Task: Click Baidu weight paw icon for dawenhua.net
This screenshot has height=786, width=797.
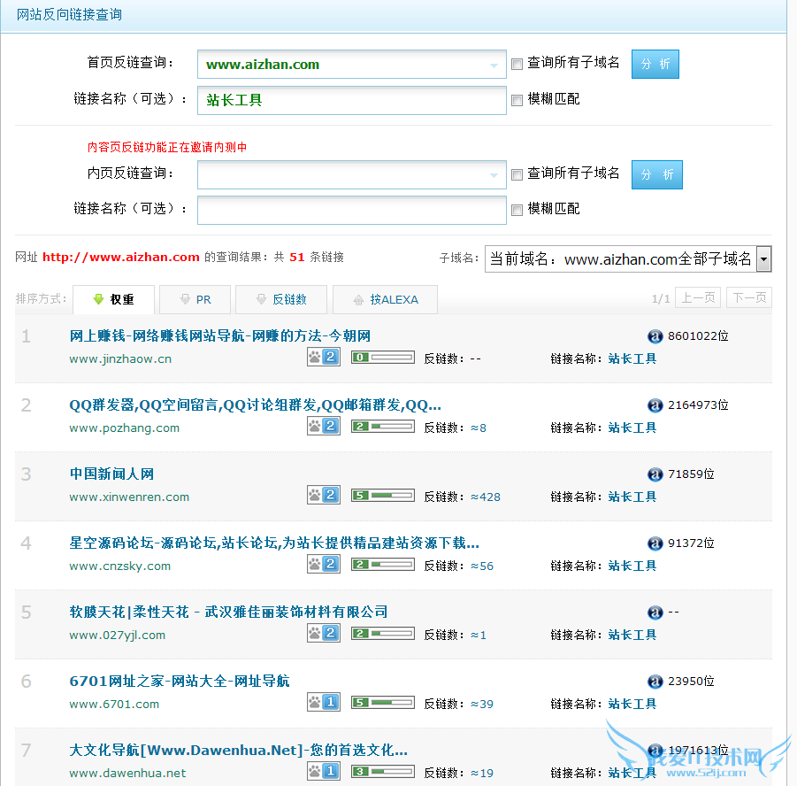Action: [323, 771]
